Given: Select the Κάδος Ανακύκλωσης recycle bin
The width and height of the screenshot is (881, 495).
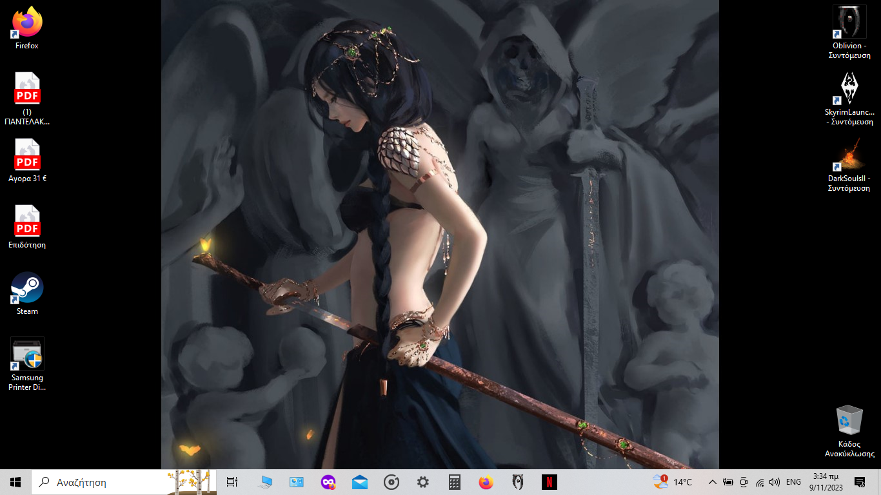Looking at the screenshot, I should (x=849, y=431).
